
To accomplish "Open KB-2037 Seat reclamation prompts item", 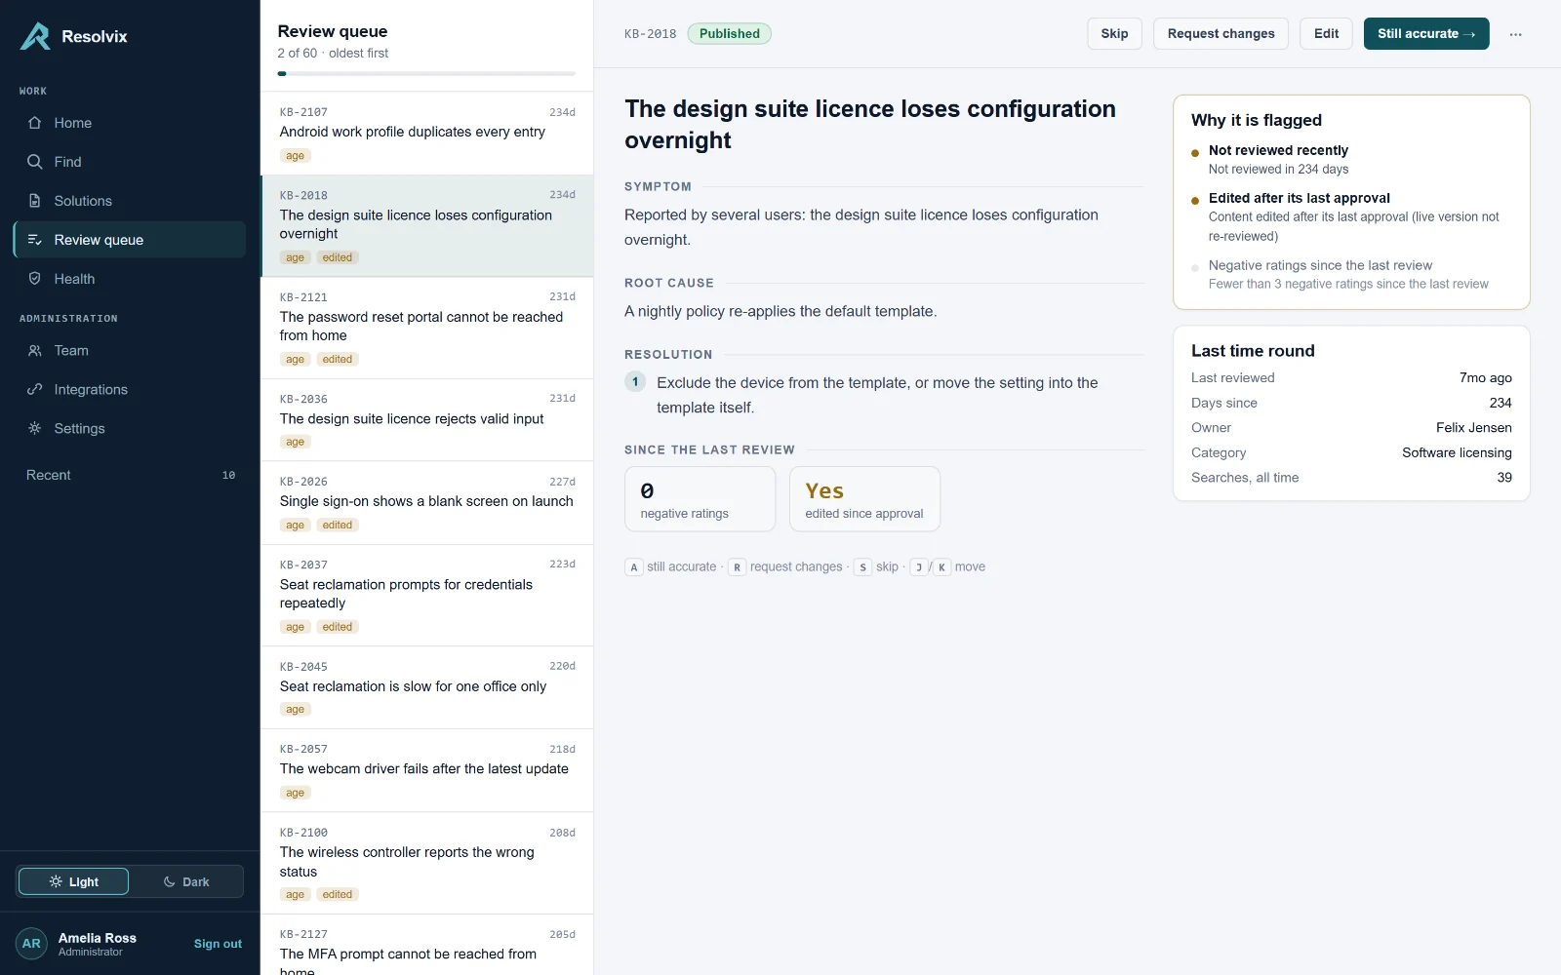I will (x=427, y=596).
